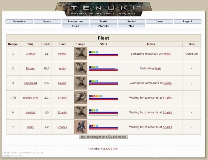The height and width of the screenshot is (160, 208).
Task: Open the Killer ship link
Action: [31, 127]
